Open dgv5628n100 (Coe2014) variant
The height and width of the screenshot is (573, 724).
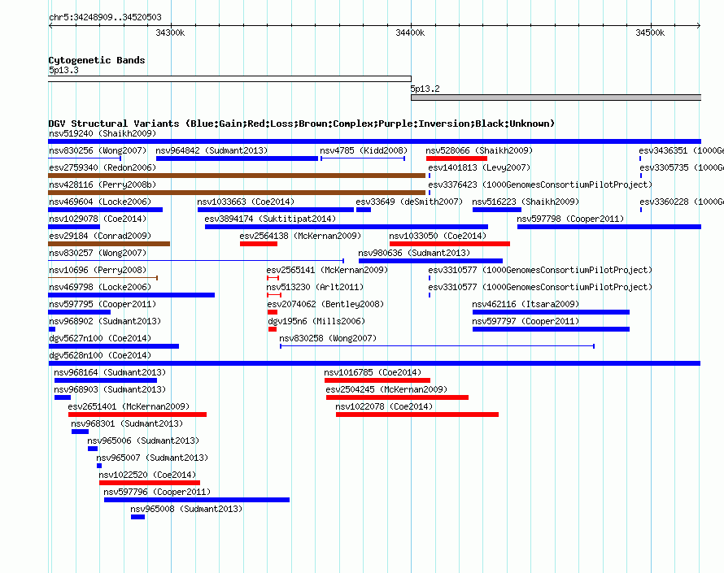coord(100,355)
